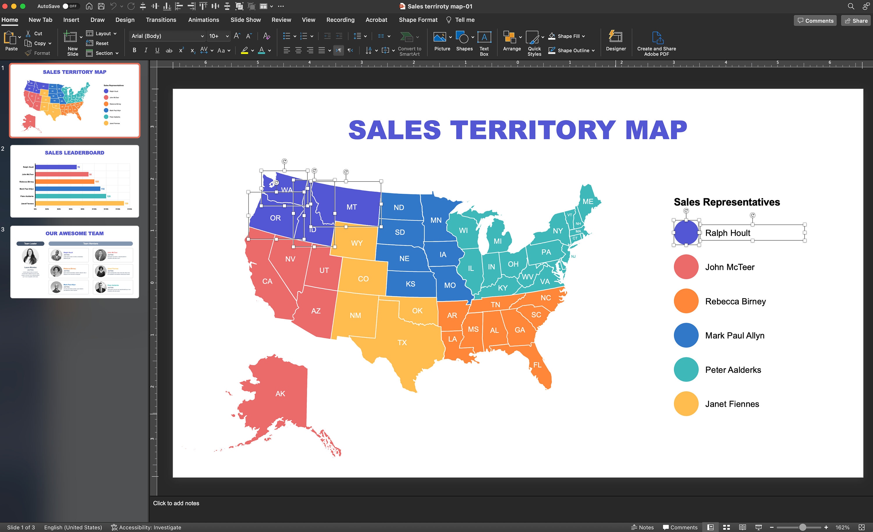Image resolution: width=873 pixels, height=532 pixels.
Task: Toggle bold formatting
Action: click(134, 50)
